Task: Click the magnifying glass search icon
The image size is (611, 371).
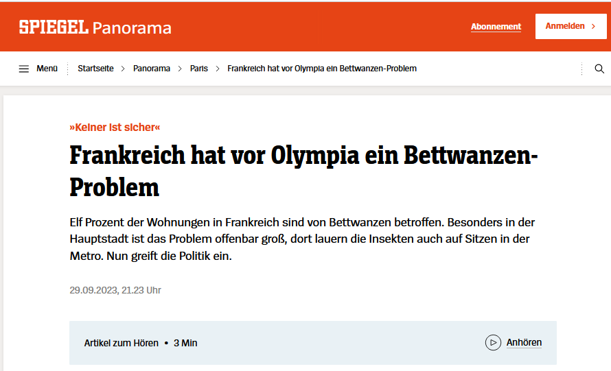Action: [599, 69]
